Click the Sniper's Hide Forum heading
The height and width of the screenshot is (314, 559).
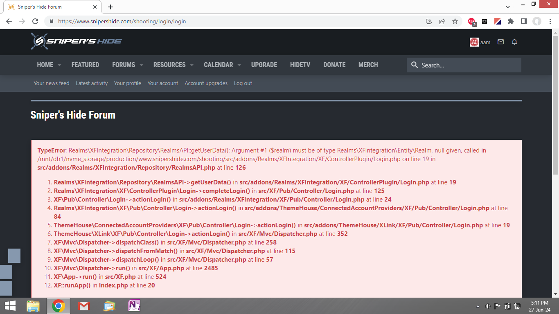pyautogui.click(x=73, y=115)
